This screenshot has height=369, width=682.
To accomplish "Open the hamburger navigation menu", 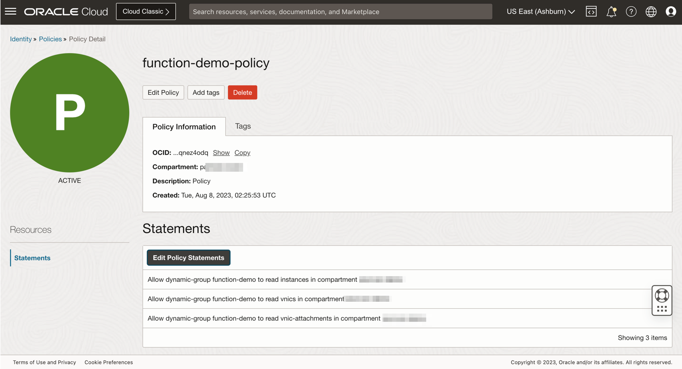I will (10, 11).
